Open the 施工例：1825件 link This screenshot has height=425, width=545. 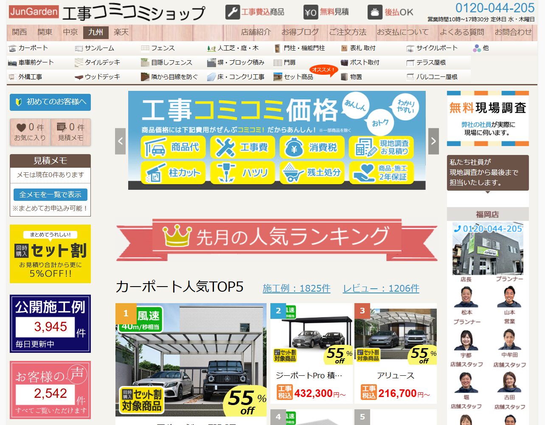pyautogui.click(x=296, y=288)
